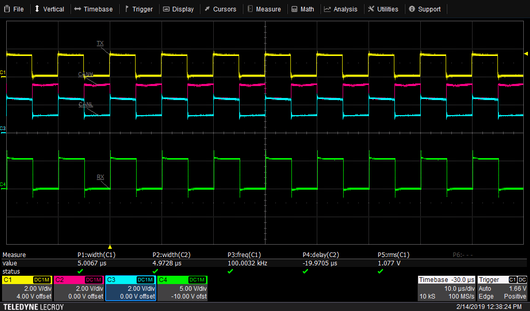Open the Timebase descriptor box
The height and width of the screenshot is (311, 530).
click(447, 288)
